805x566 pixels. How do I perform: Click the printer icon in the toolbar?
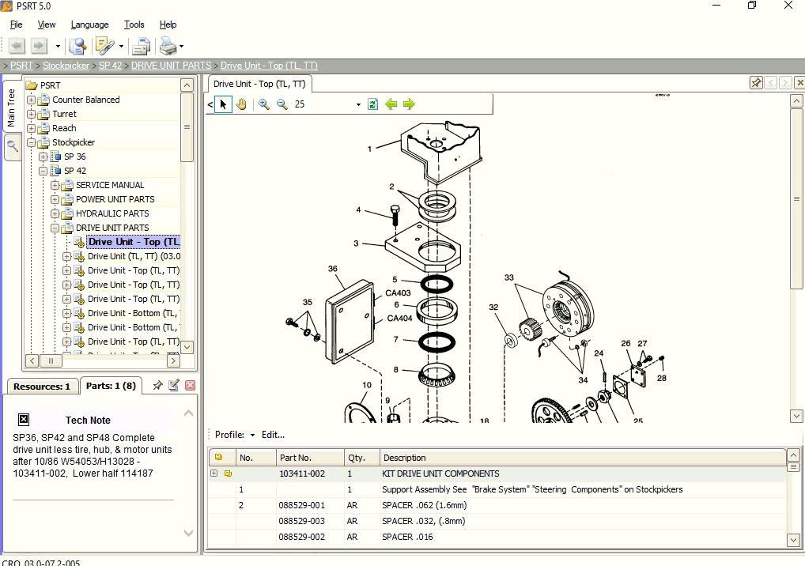click(168, 46)
